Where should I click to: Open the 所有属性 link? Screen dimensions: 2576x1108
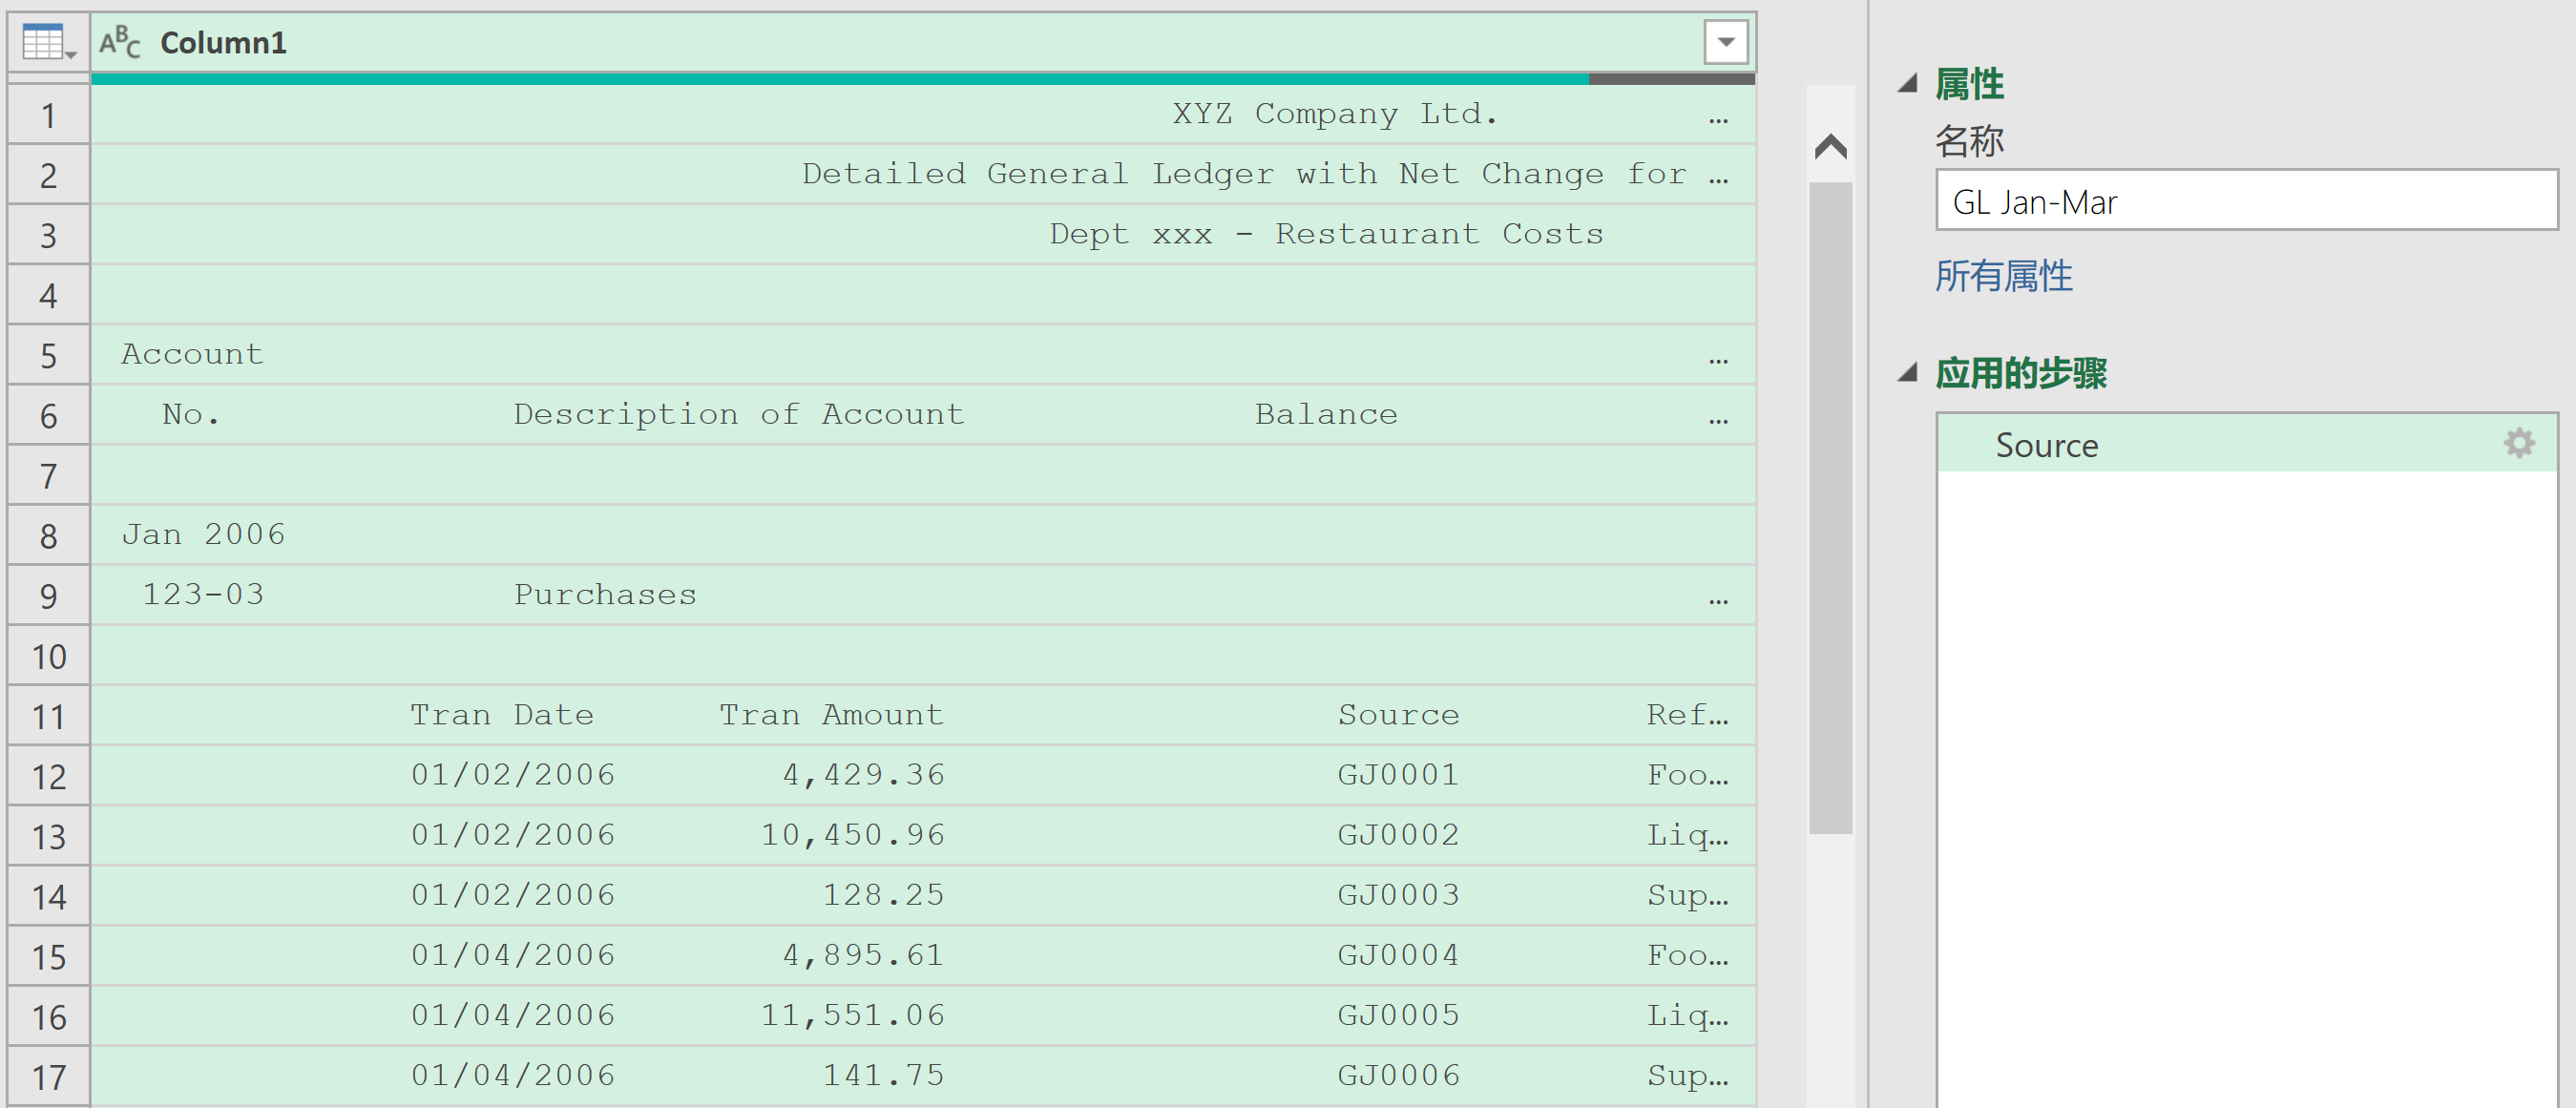[x=2003, y=276]
